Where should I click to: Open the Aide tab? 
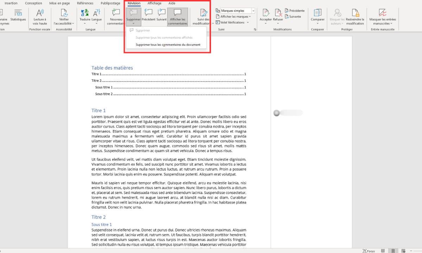[172, 3]
